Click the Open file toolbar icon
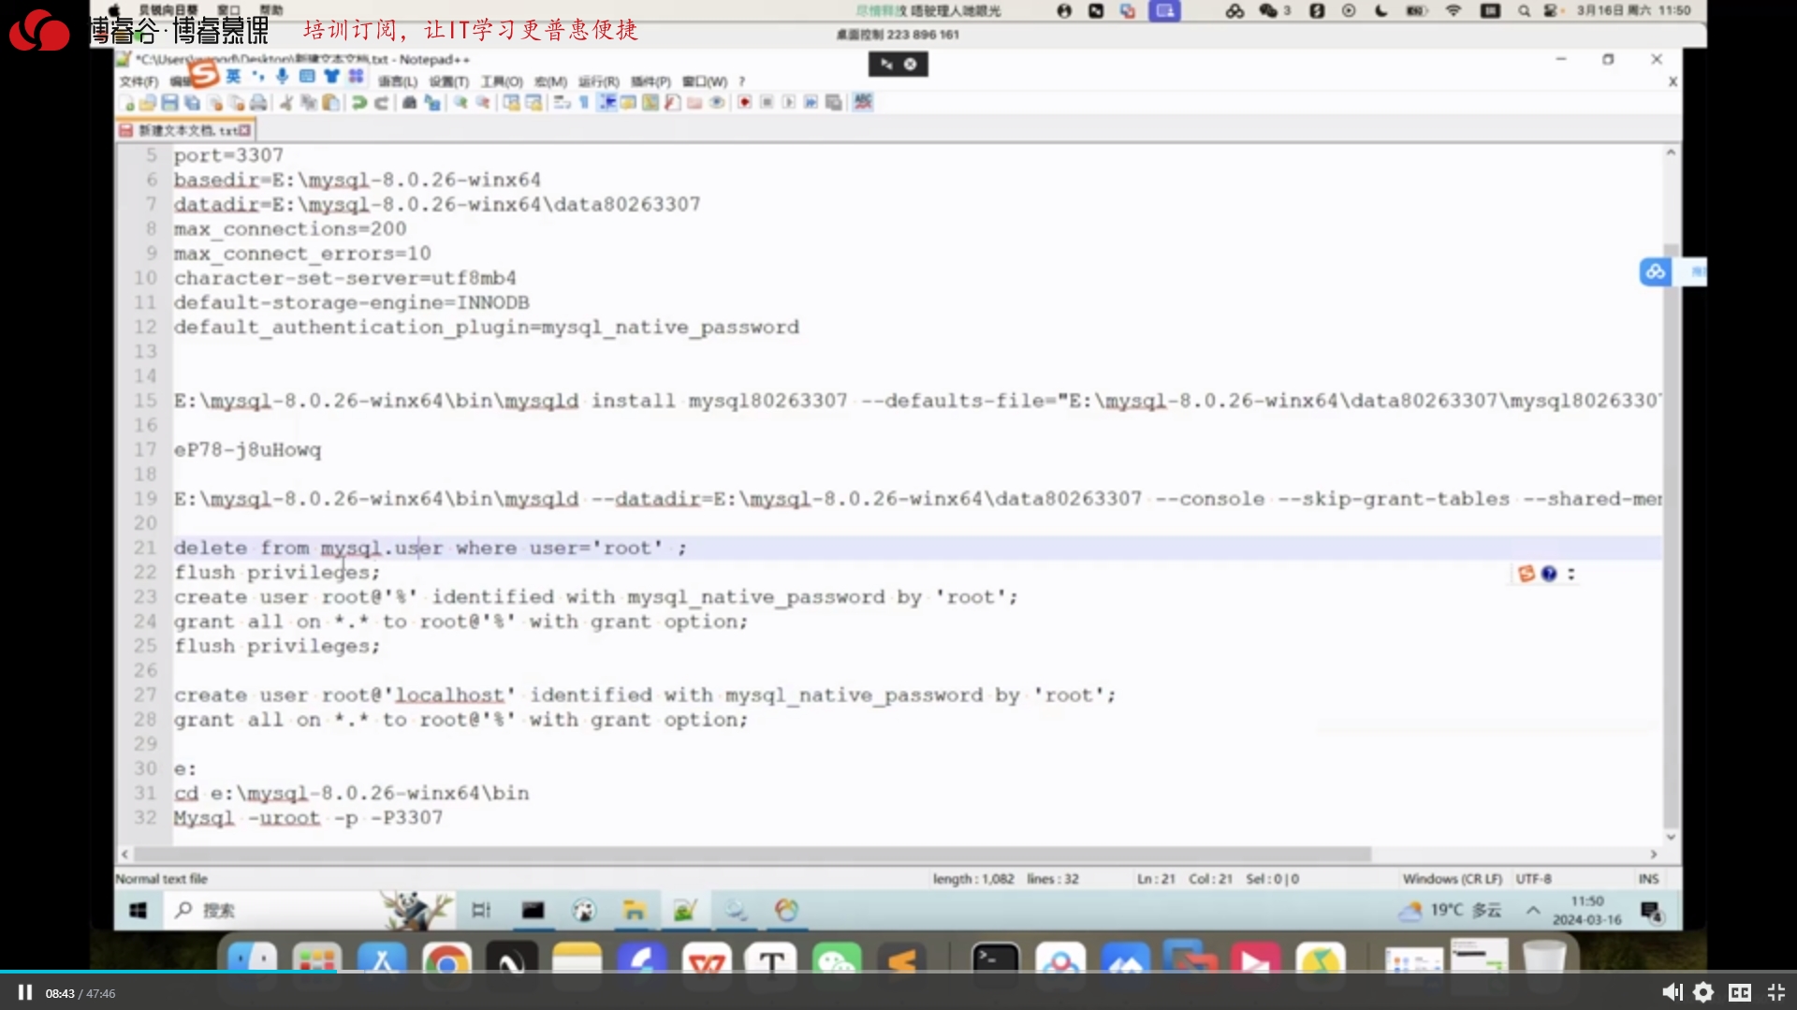Screen dimensions: 1797x1010 tap(147, 102)
